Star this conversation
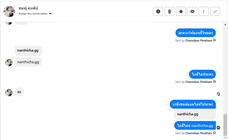 click(x=181, y=11)
